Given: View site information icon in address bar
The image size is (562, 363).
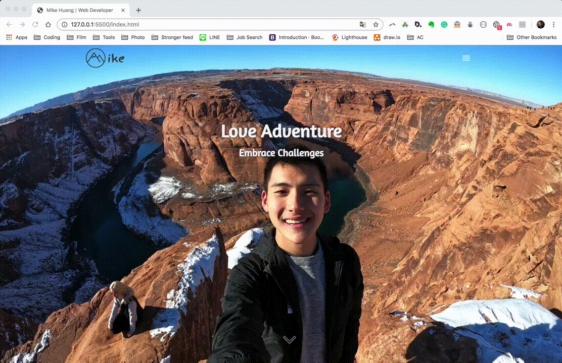Looking at the screenshot, I should [65, 24].
